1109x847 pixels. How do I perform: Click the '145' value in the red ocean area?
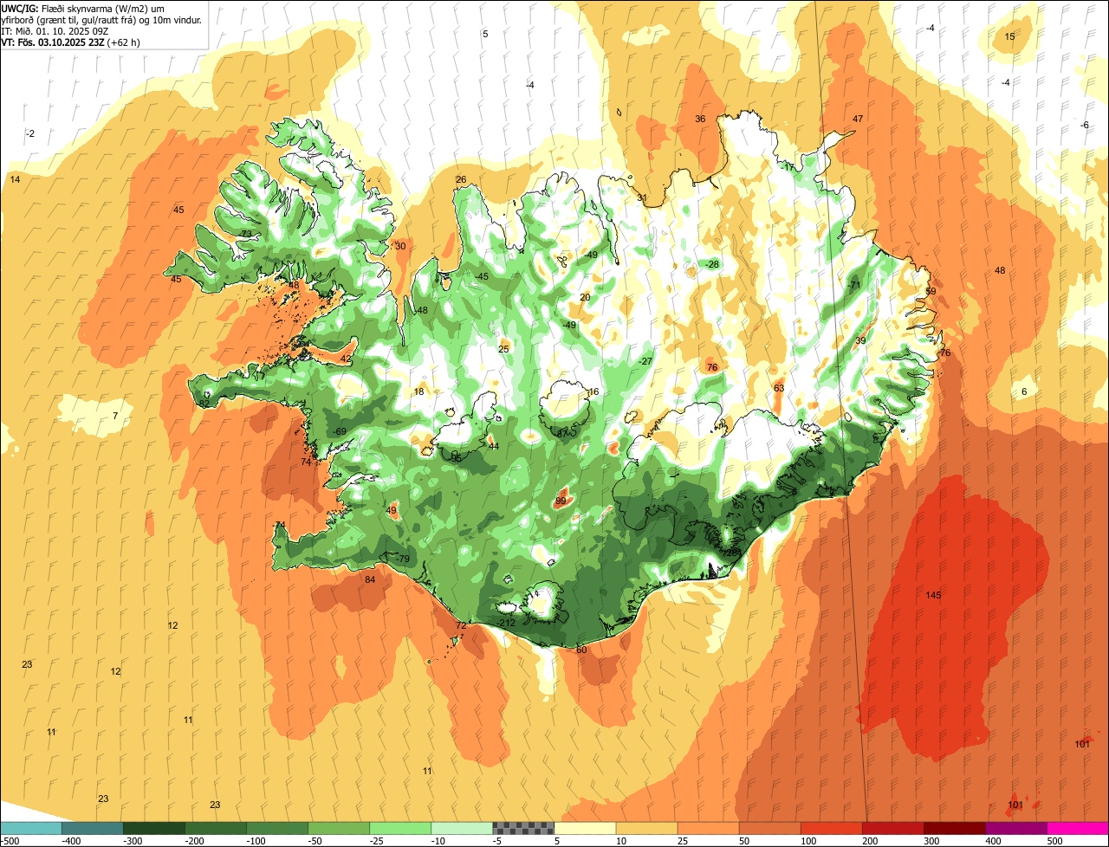[x=933, y=595]
